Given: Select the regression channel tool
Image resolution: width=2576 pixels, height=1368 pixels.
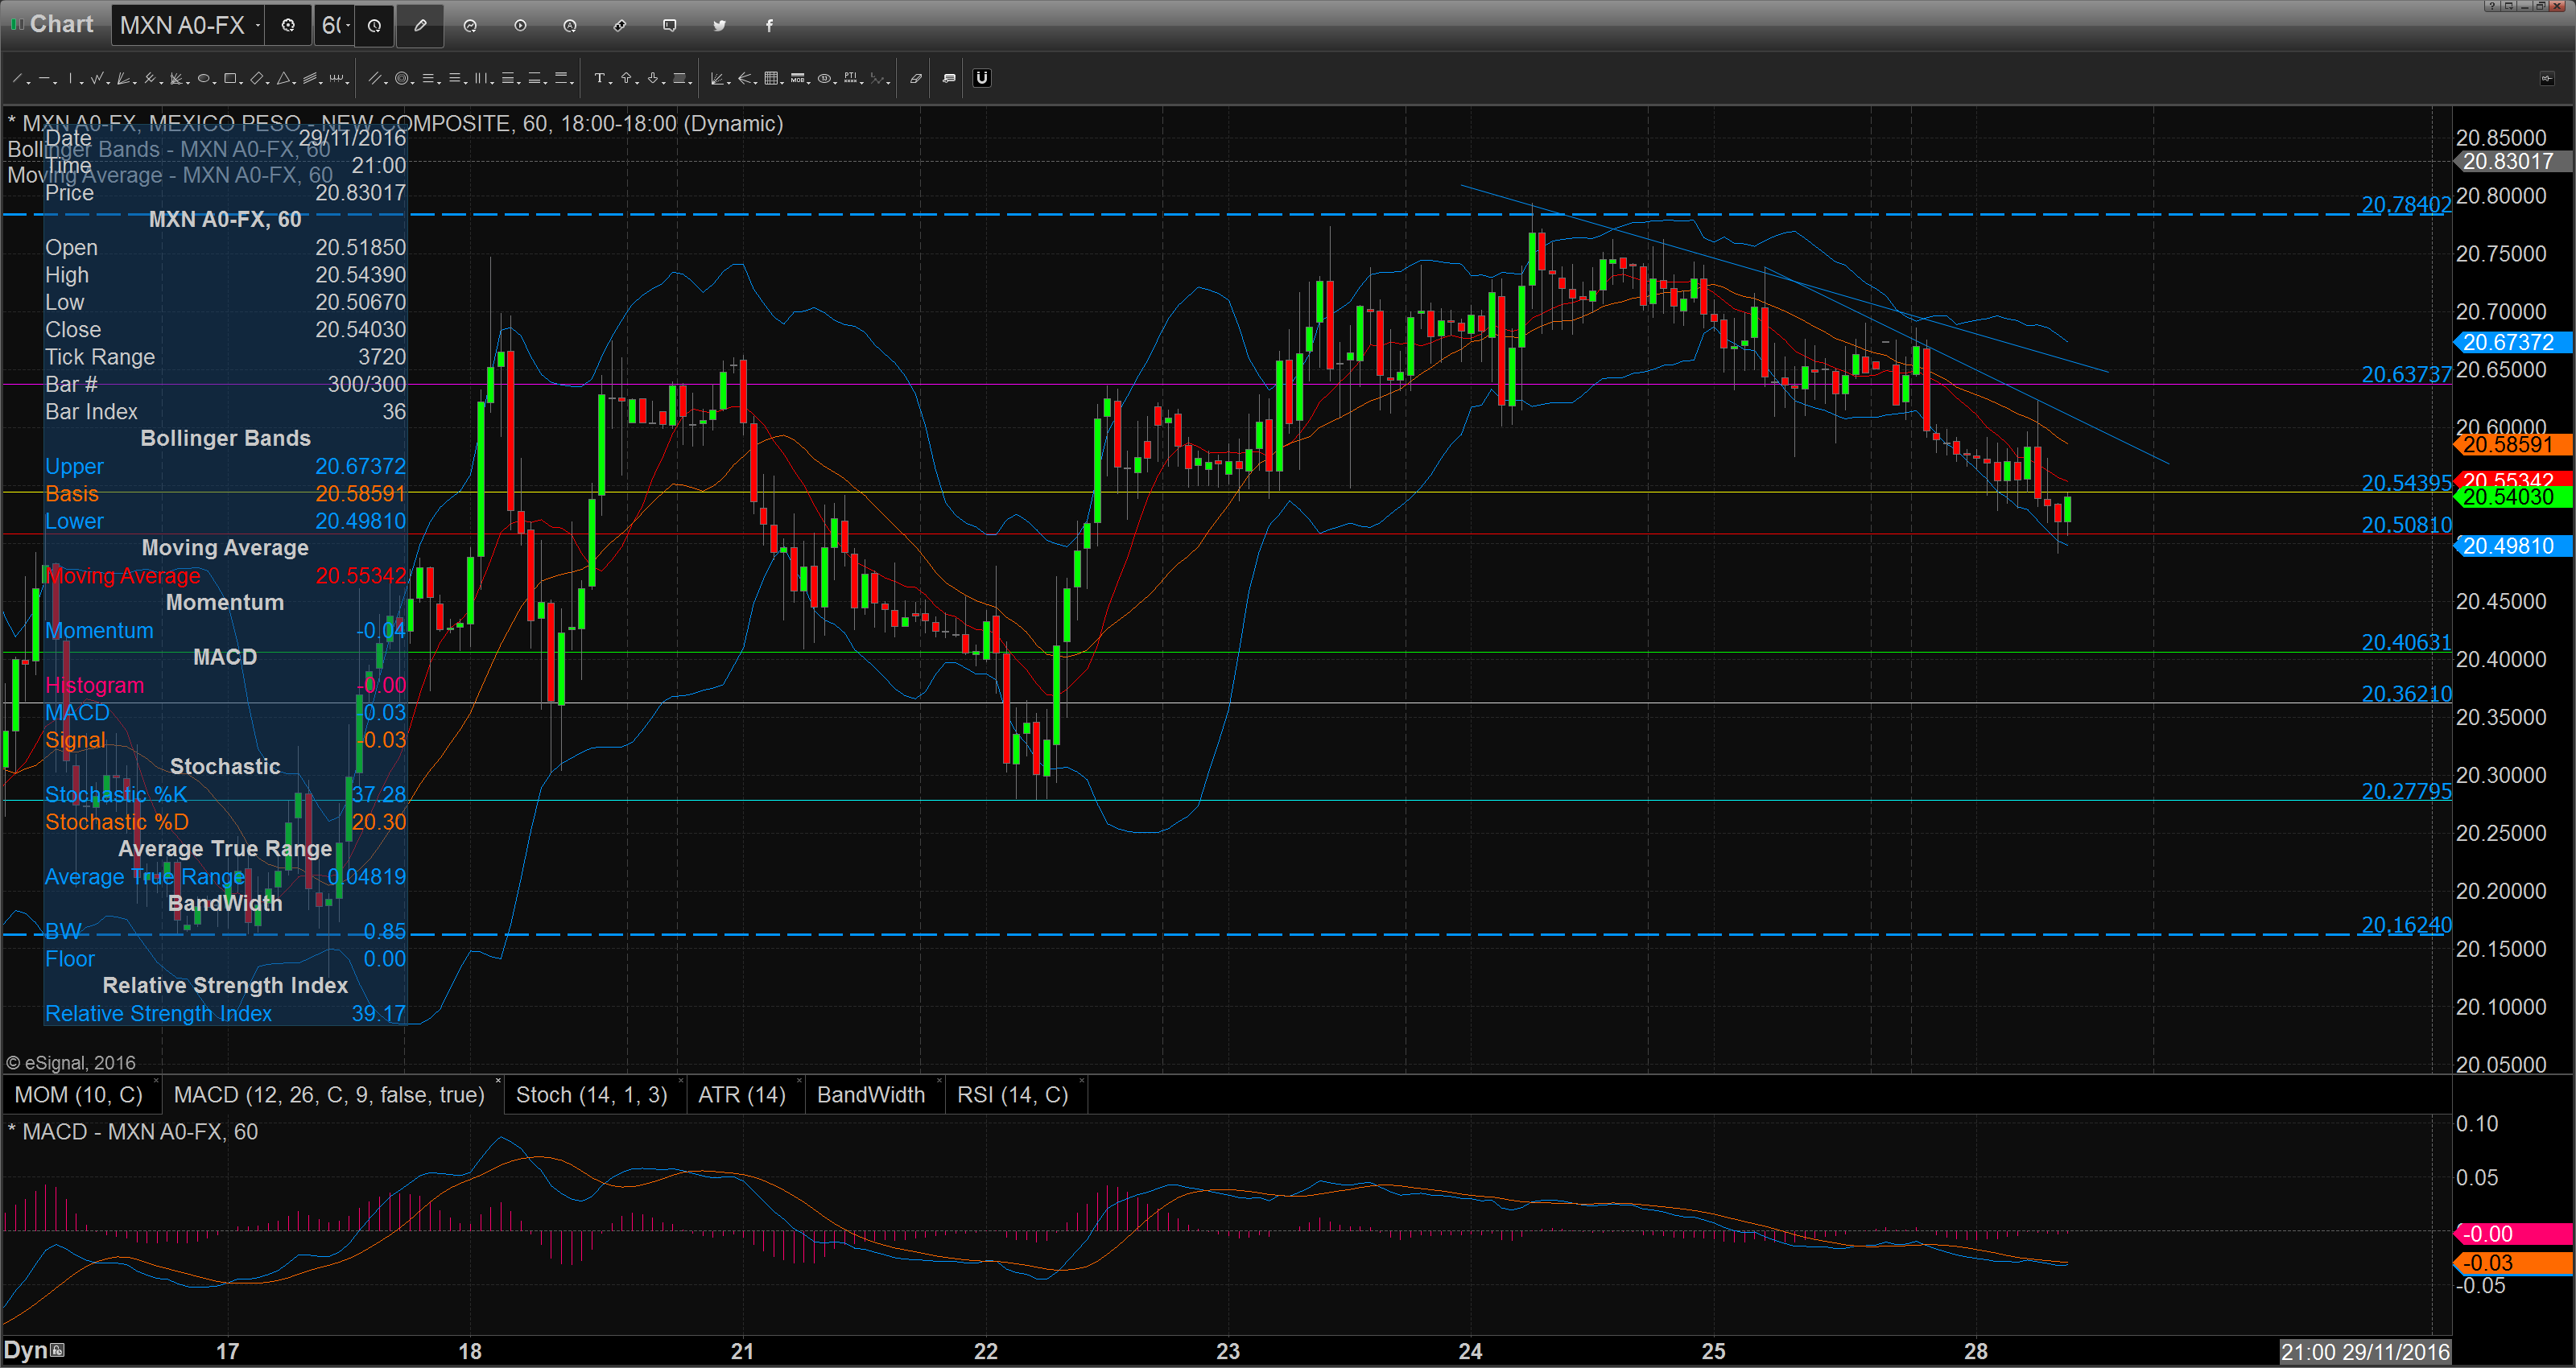Looking at the screenshot, I should [309, 78].
